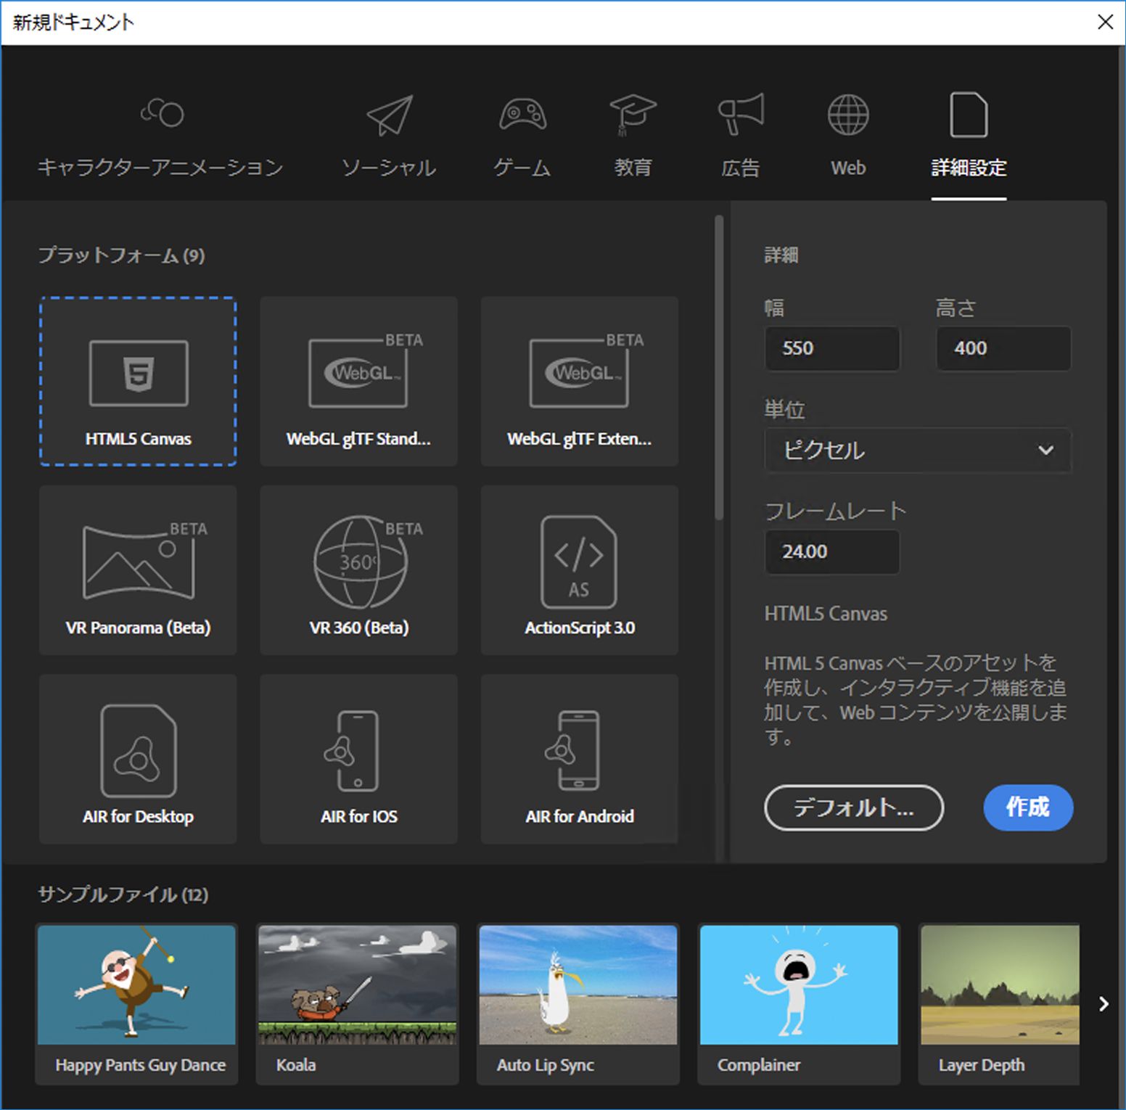Screen dimensions: 1126x1110
Task: Open the Happy Pants Guy Dance sample
Action: (x=137, y=1004)
